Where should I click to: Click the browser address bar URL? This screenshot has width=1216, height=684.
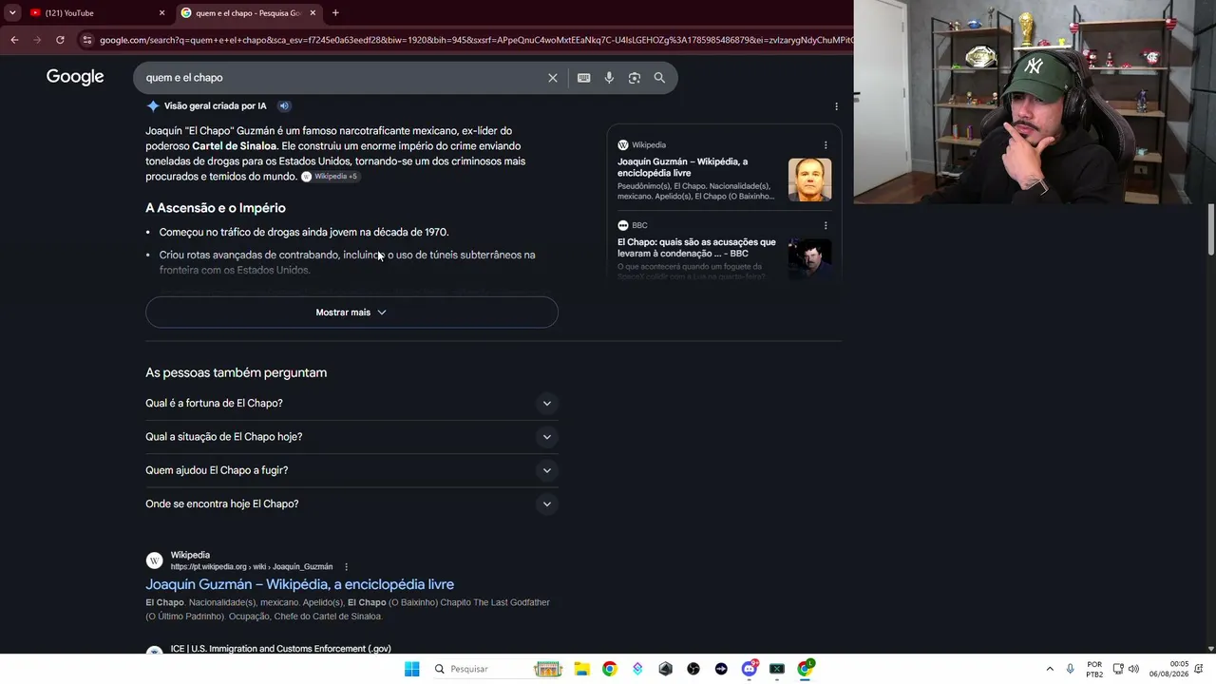[x=475, y=40]
